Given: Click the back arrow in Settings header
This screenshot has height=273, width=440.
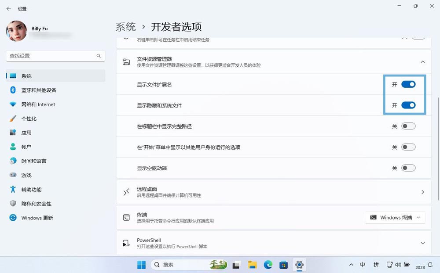Looking at the screenshot, I should [8, 9].
